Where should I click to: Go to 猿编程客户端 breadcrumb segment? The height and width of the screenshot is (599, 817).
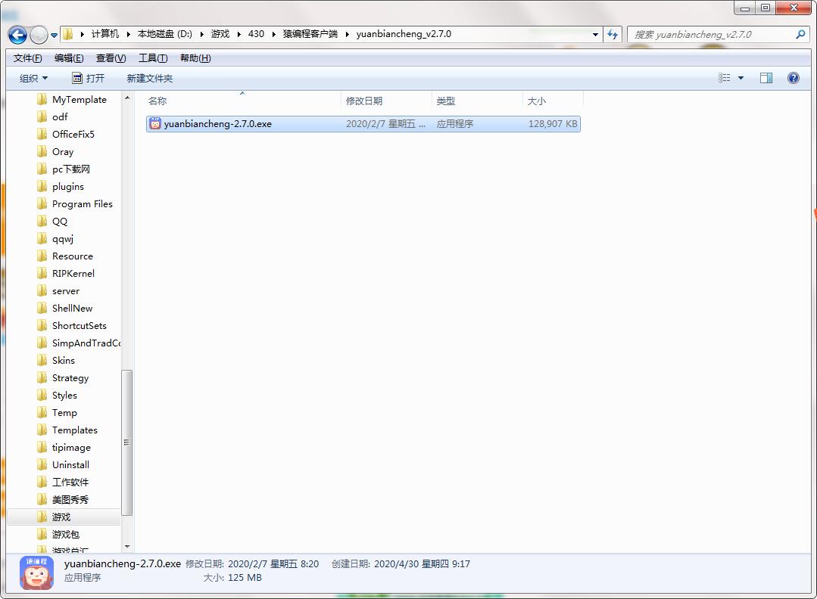click(x=310, y=34)
